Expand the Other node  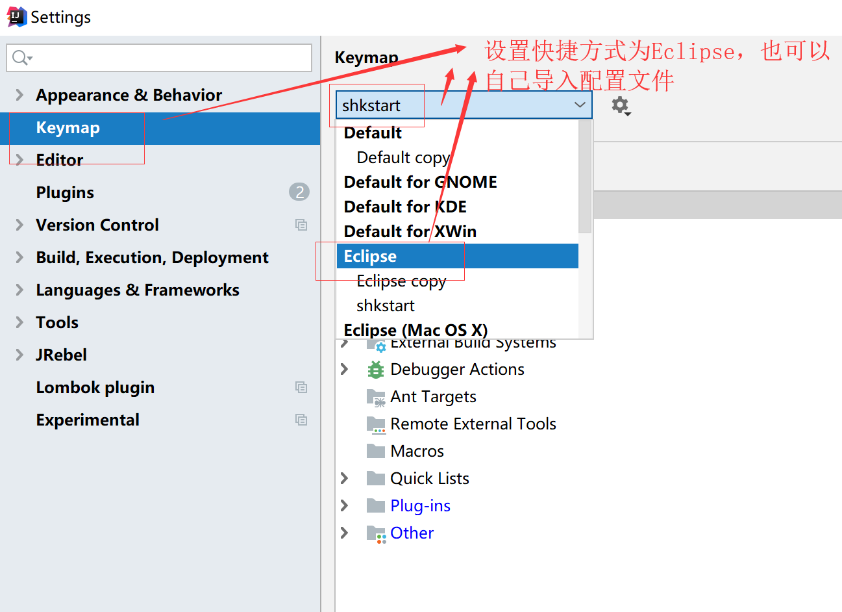[345, 533]
